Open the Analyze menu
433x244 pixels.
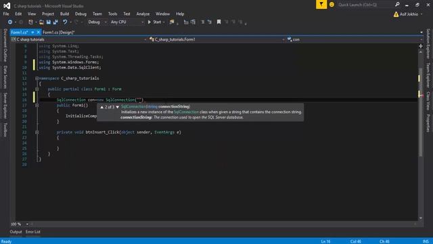point(143,14)
